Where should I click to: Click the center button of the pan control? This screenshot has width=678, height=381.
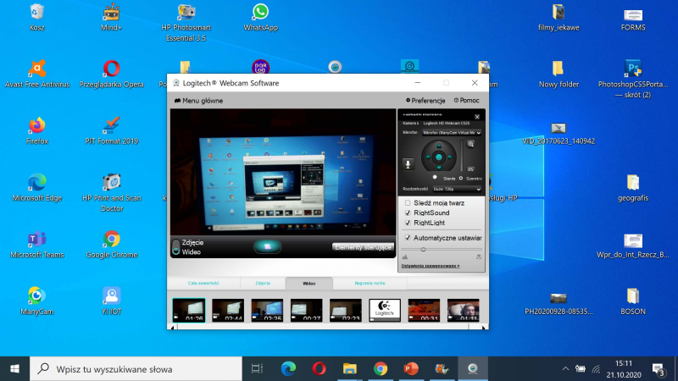coord(439,157)
